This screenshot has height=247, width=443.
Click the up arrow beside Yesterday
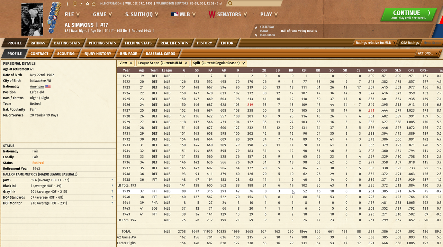coord(256,27)
